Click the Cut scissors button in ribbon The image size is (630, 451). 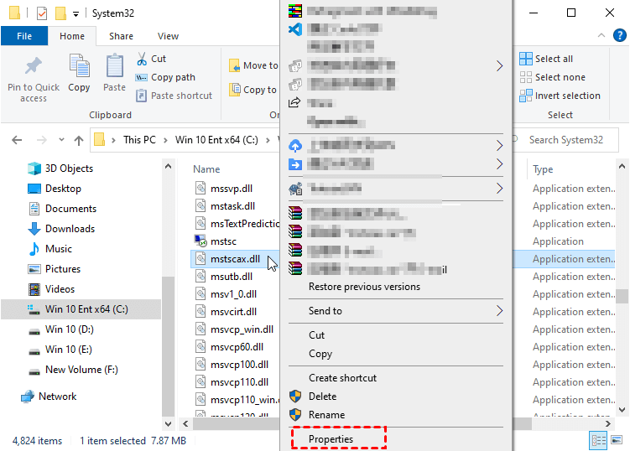click(x=151, y=59)
